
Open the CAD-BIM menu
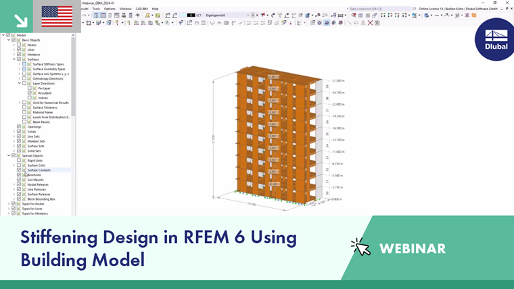click(141, 9)
